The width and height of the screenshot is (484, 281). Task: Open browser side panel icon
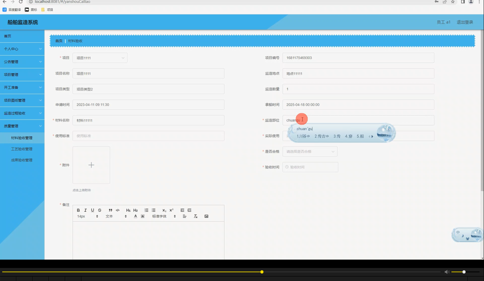[x=463, y=2]
